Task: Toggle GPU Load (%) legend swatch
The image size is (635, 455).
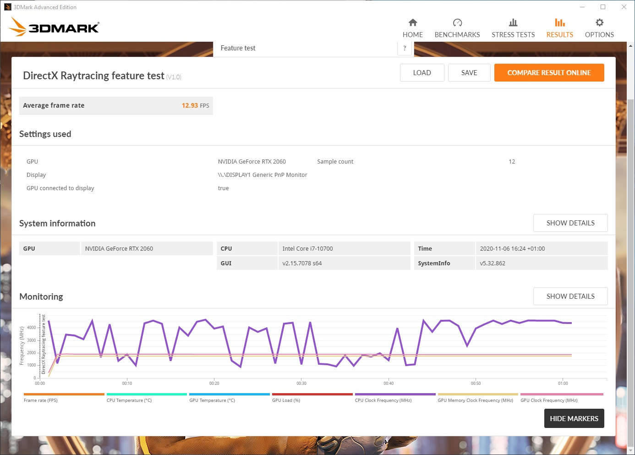Action: tap(312, 394)
